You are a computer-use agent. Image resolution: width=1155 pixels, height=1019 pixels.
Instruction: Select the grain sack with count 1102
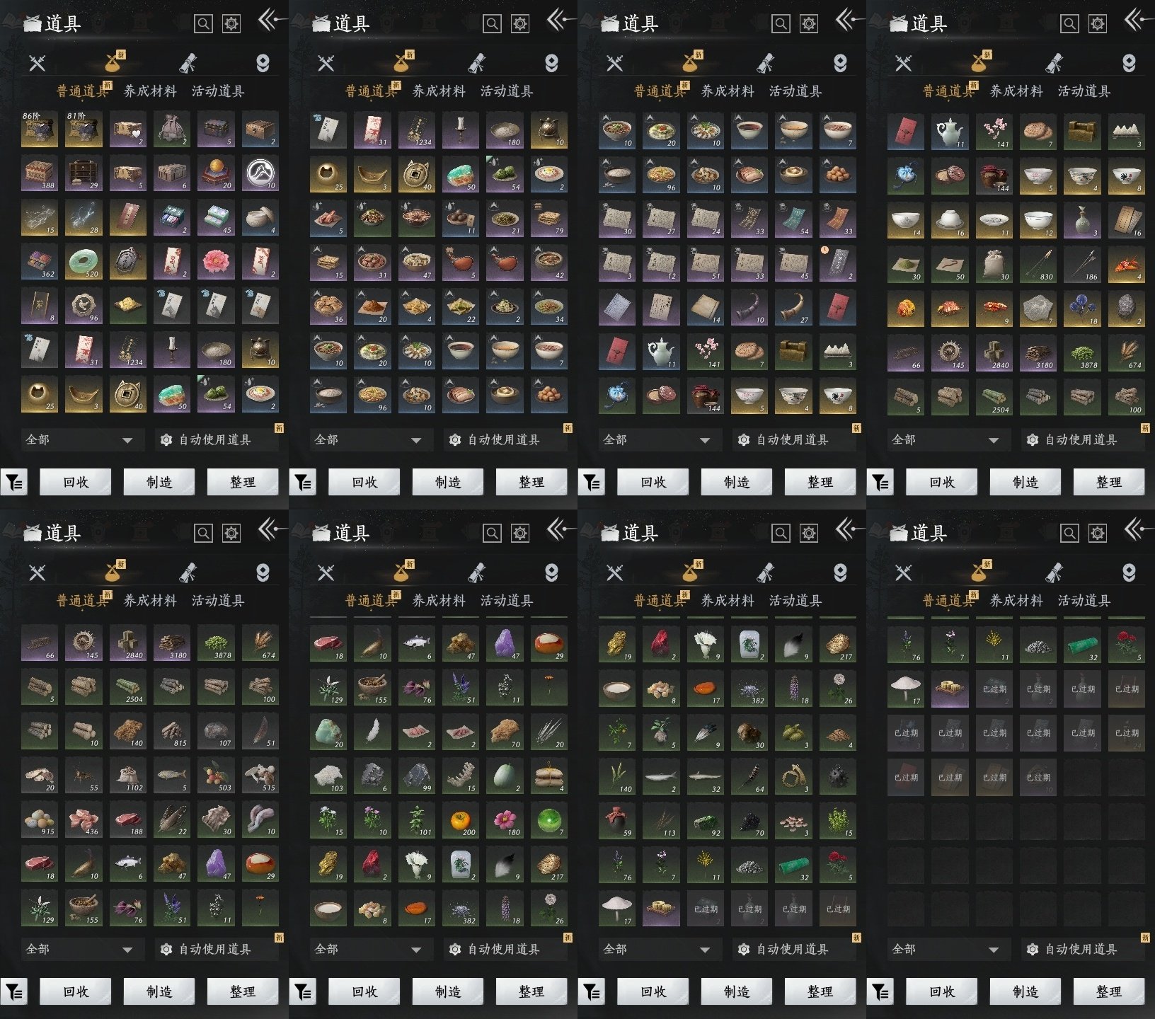(128, 775)
